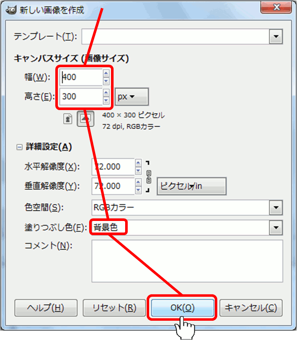This screenshot has width=297, height=340.
Task: Decrease height with the down arrow
Action: click(x=106, y=101)
